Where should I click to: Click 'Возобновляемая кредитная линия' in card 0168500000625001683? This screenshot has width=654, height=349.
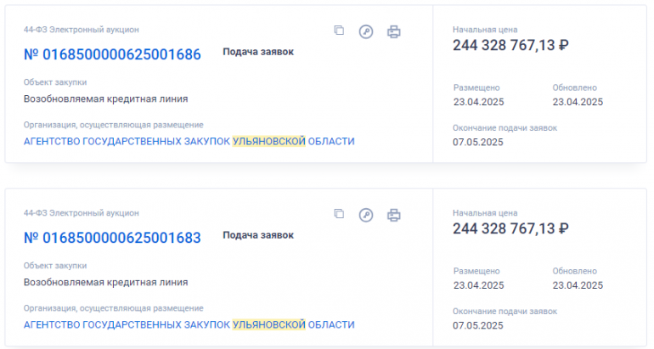(x=105, y=282)
